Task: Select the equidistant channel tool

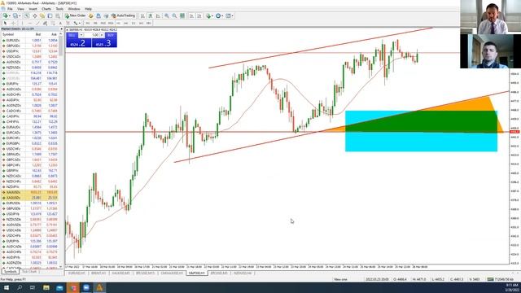Action: tap(45, 24)
